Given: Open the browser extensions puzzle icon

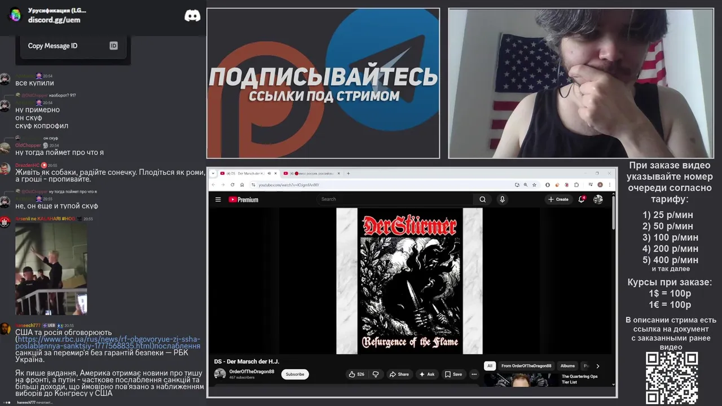Looking at the screenshot, I should click(576, 184).
